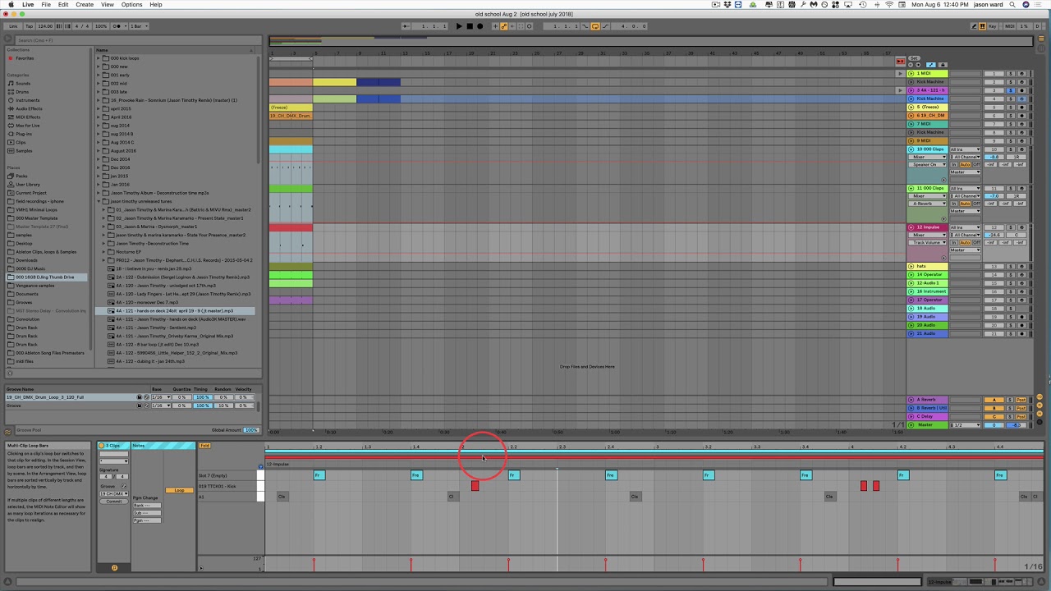Toggle the 3 Clips activator
Image resolution: width=1051 pixels, height=591 pixels.
click(101, 446)
